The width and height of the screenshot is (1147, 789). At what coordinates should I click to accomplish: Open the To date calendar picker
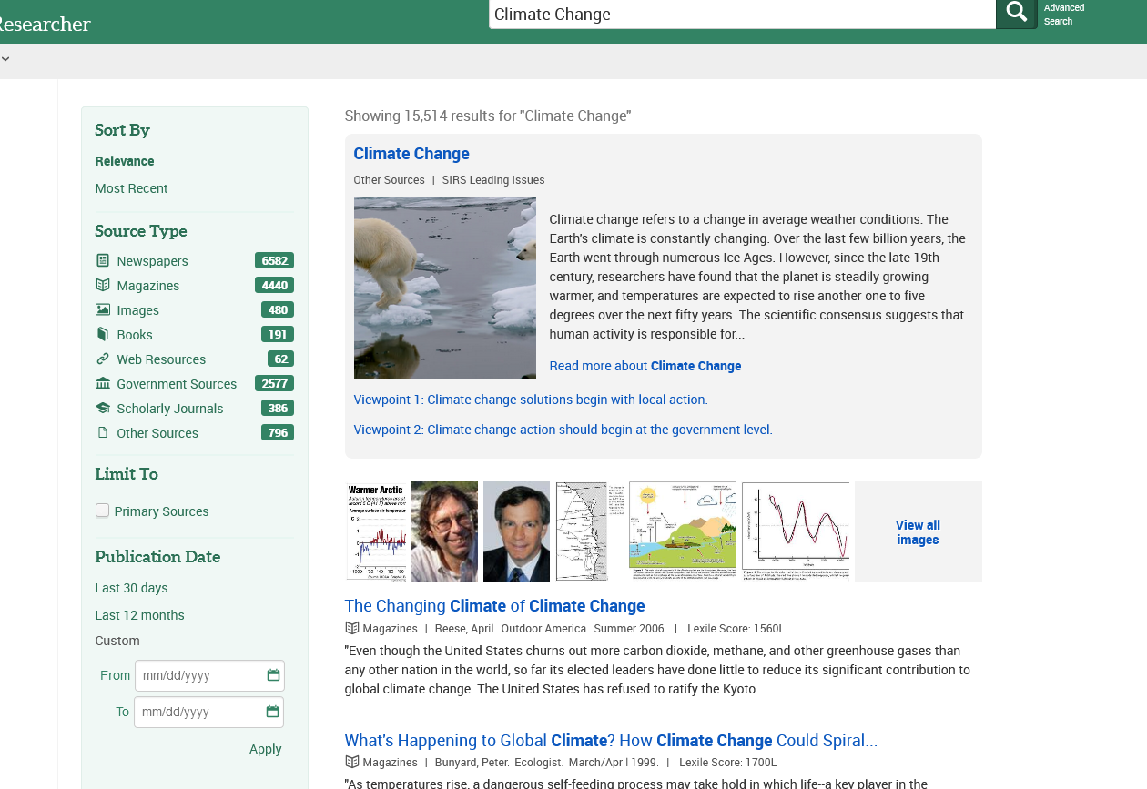click(x=272, y=712)
